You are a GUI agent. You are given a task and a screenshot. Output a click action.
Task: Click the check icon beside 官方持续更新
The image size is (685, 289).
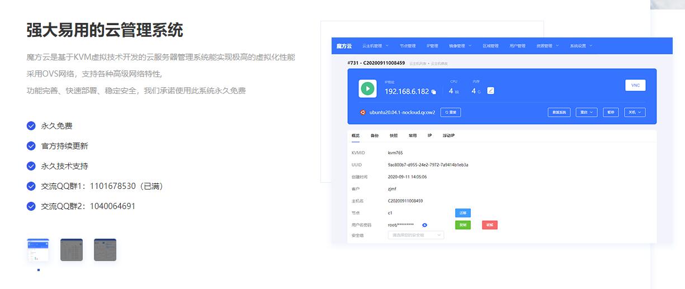coord(31,146)
